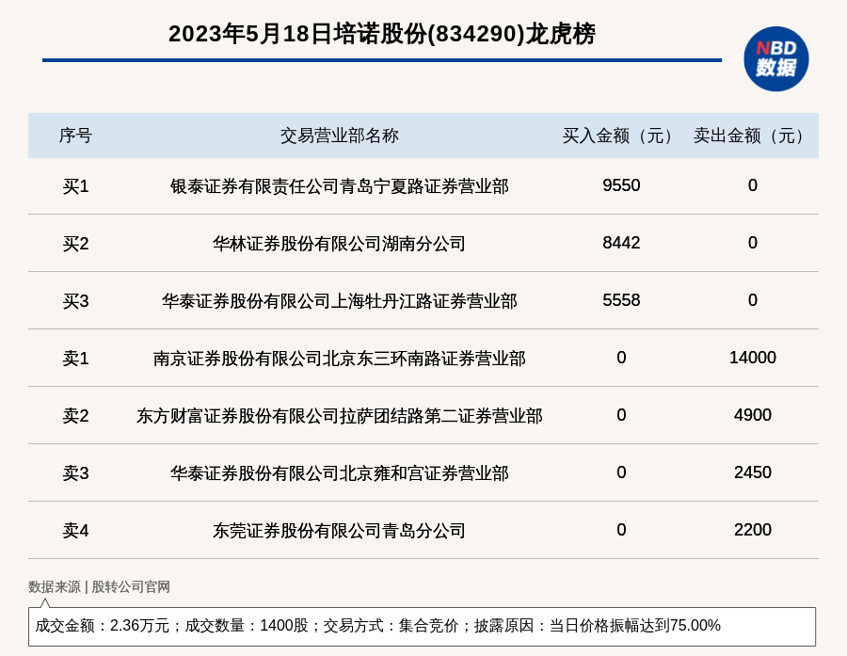Click the 序号 column header

point(75,136)
